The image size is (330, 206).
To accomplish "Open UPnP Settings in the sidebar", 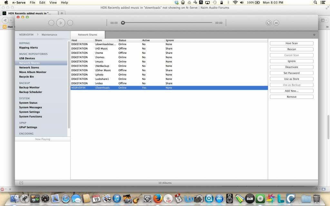I will point(28,127).
